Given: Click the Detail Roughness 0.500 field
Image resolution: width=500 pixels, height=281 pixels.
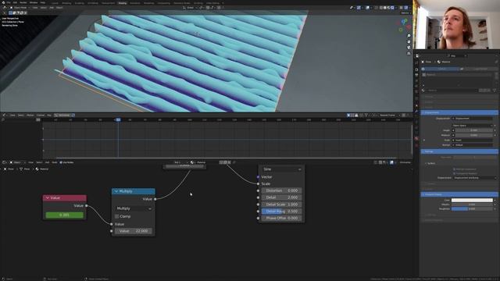Looking at the screenshot, I should click(281, 212).
